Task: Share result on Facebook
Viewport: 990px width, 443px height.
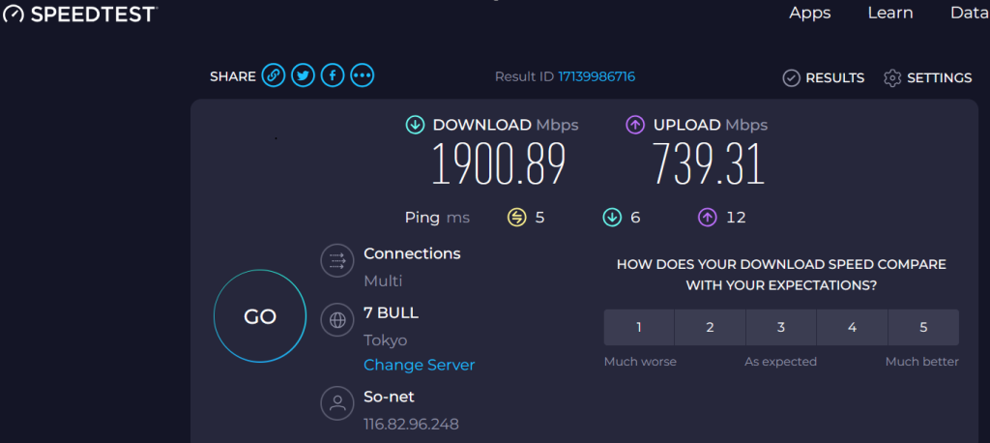Action: click(x=333, y=75)
